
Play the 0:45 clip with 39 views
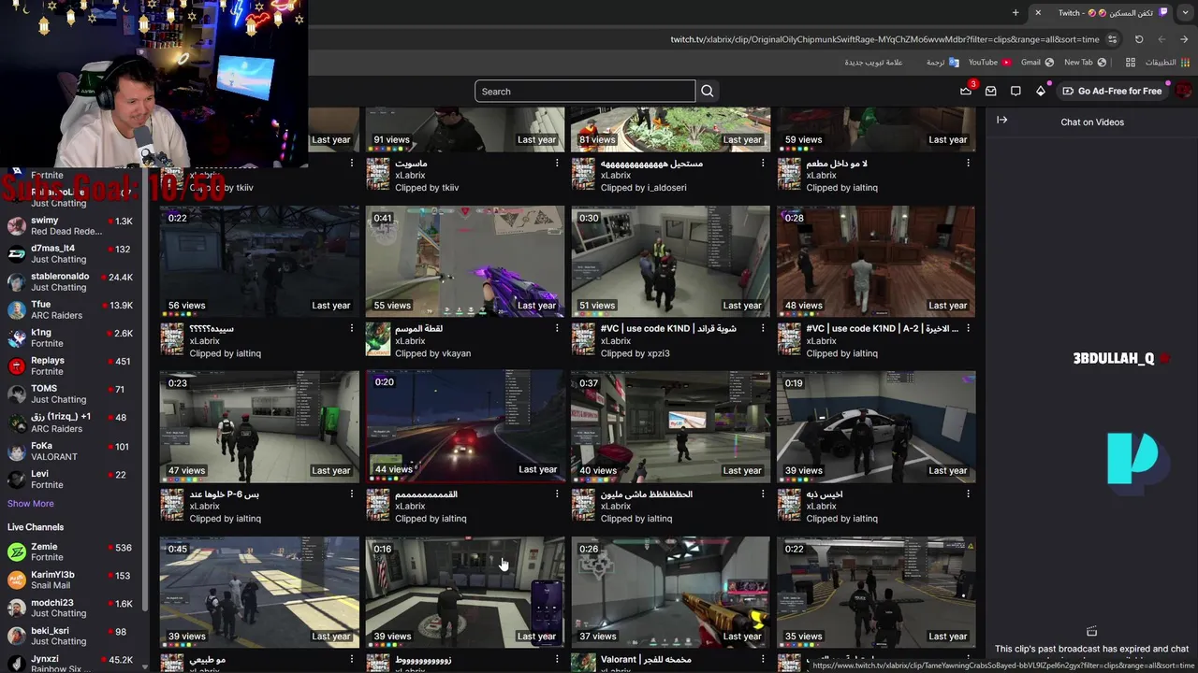click(259, 593)
